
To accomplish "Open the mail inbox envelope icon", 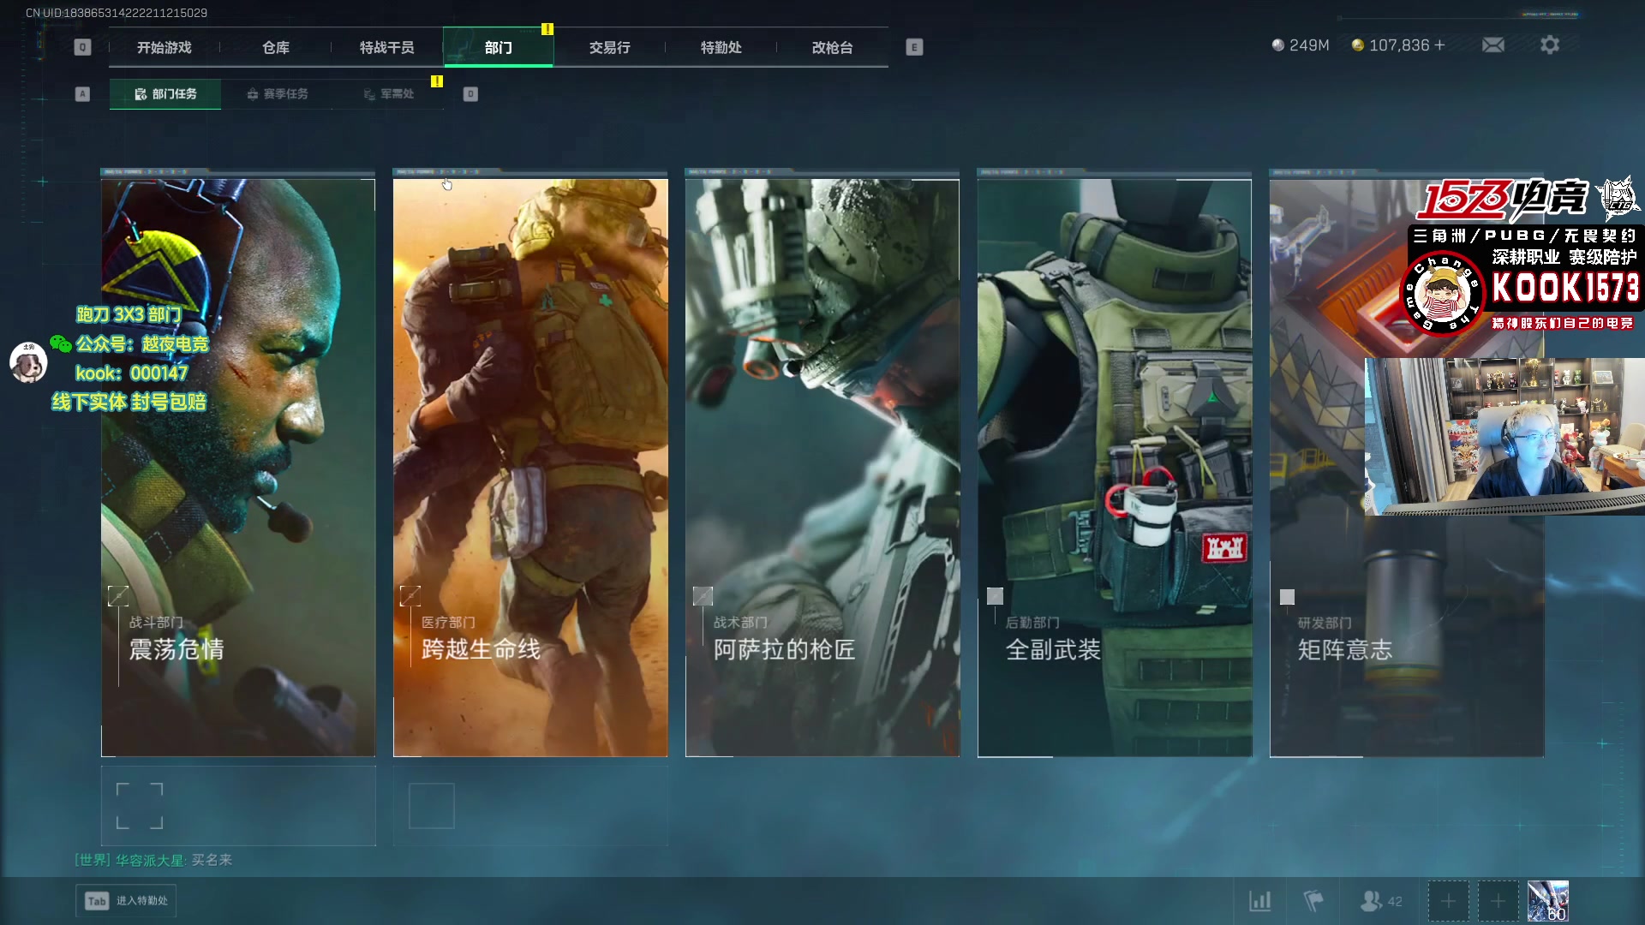I will pos(1492,45).
